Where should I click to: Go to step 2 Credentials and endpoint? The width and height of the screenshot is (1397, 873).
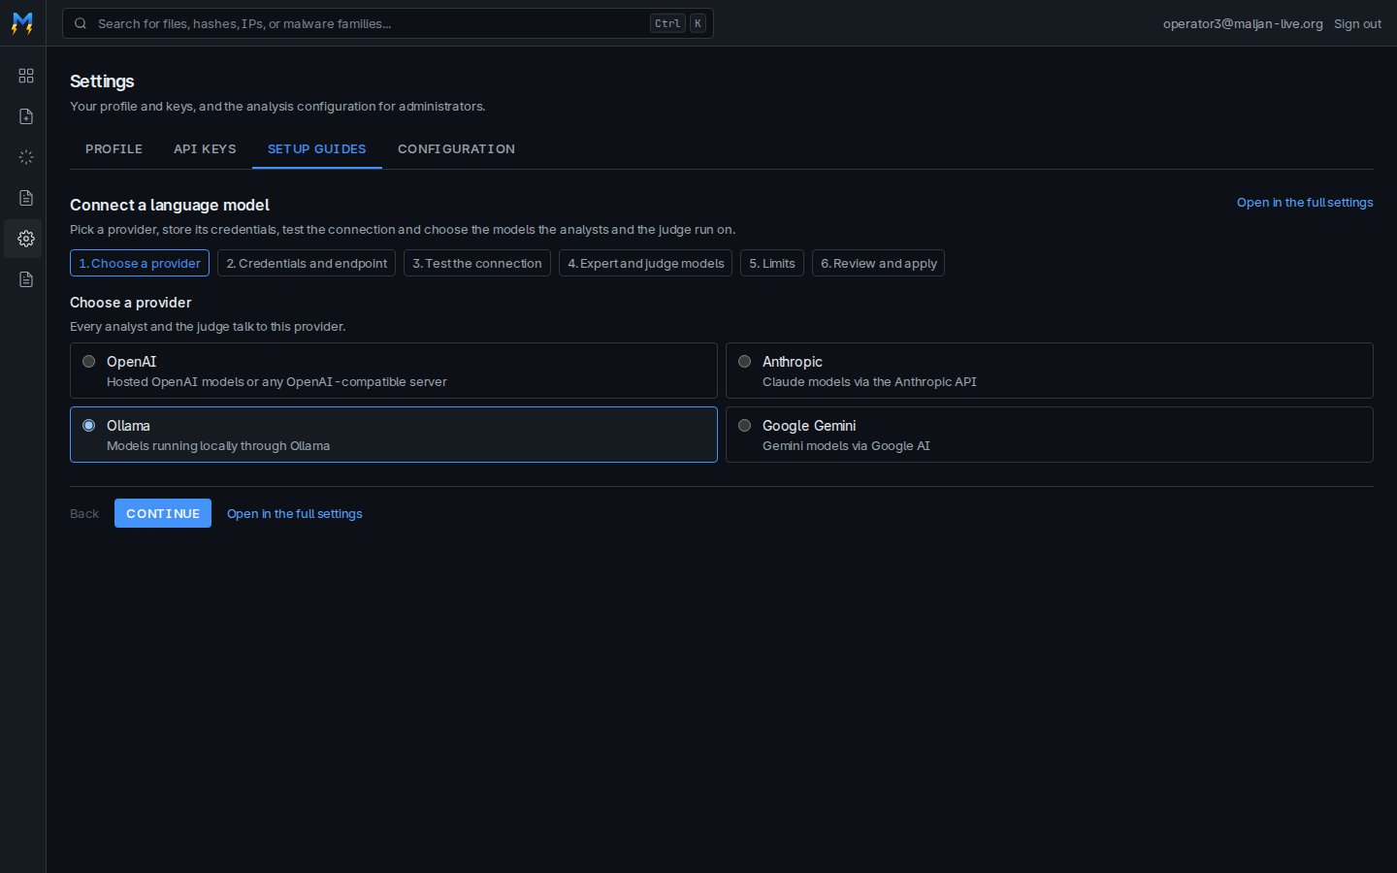[307, 263]
